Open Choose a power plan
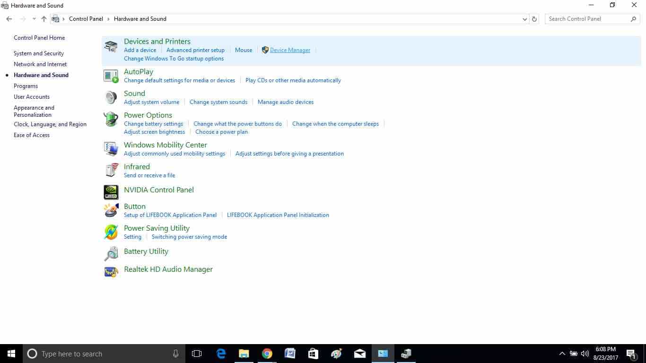The height and width of the screenshot is (363, 646). coord(221,132)
